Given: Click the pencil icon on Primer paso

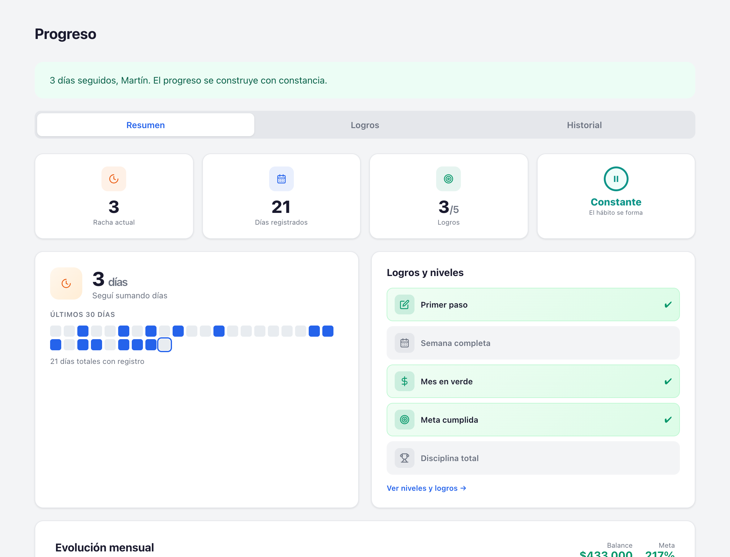Looking at the screenshot, I should (404, 304).
